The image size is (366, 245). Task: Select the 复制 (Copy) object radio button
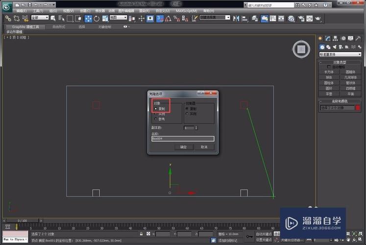156,109
